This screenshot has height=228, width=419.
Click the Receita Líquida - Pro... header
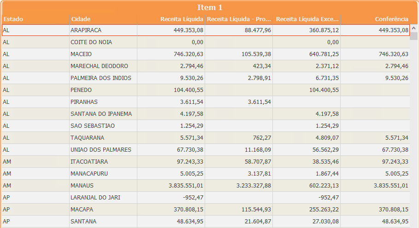[x=239, y=19]
